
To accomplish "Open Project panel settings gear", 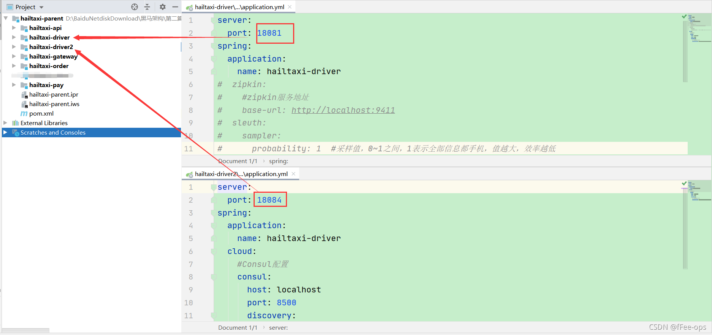I will [x=163, y=7].
